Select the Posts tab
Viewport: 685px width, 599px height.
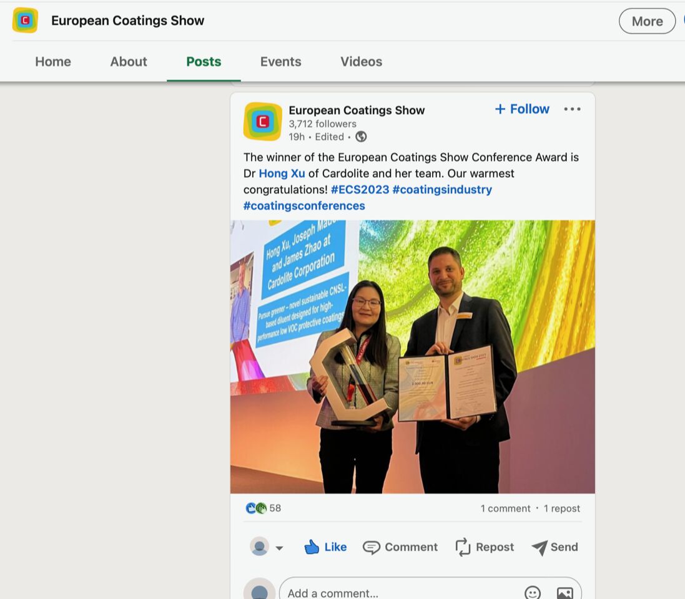point(204,62)
